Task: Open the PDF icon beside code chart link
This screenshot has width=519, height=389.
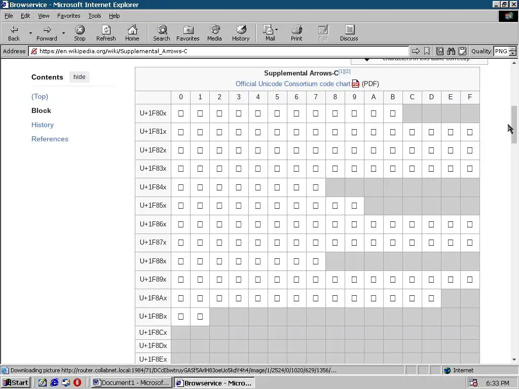Action: tap(355, 84)
